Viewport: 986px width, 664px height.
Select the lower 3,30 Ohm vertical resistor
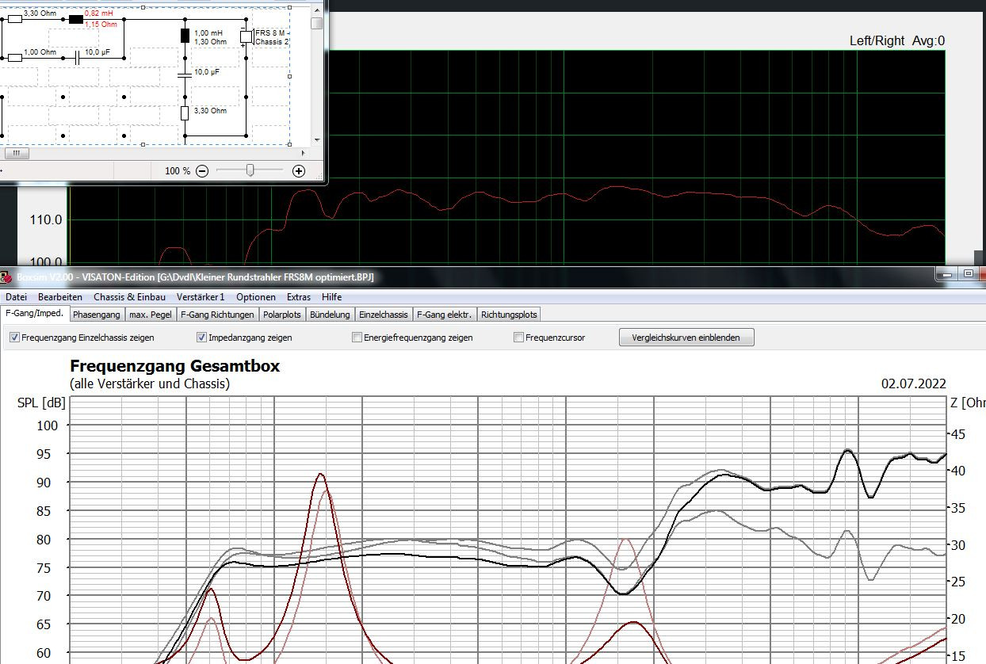point(185,113)
